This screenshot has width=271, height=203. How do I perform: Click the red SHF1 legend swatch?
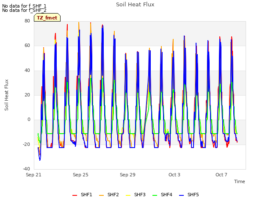[x=75, y=195]
